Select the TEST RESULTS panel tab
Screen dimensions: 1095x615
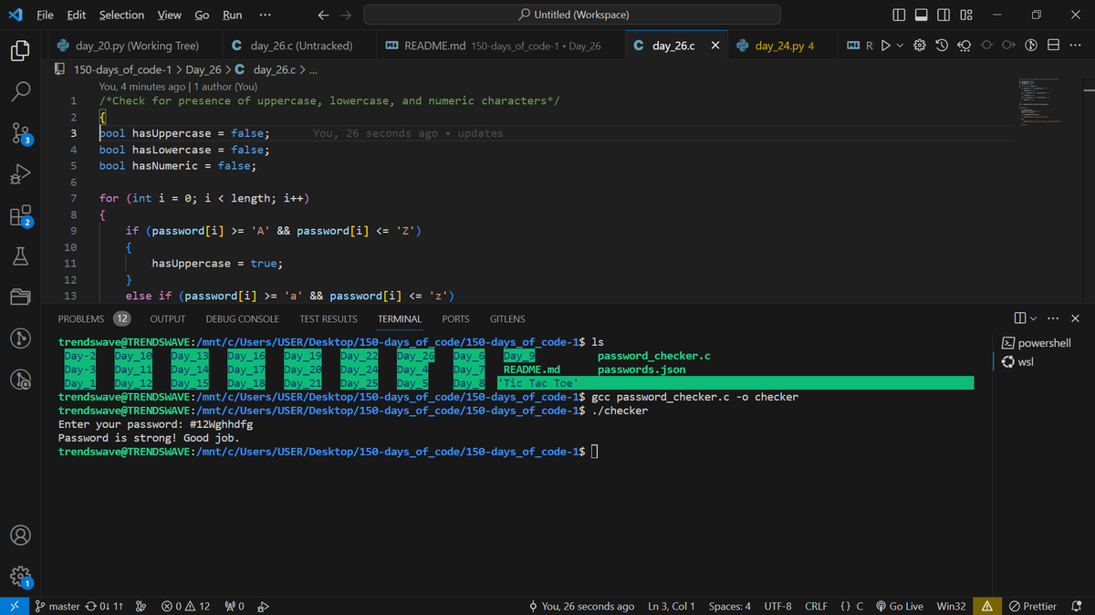(328, 318)
